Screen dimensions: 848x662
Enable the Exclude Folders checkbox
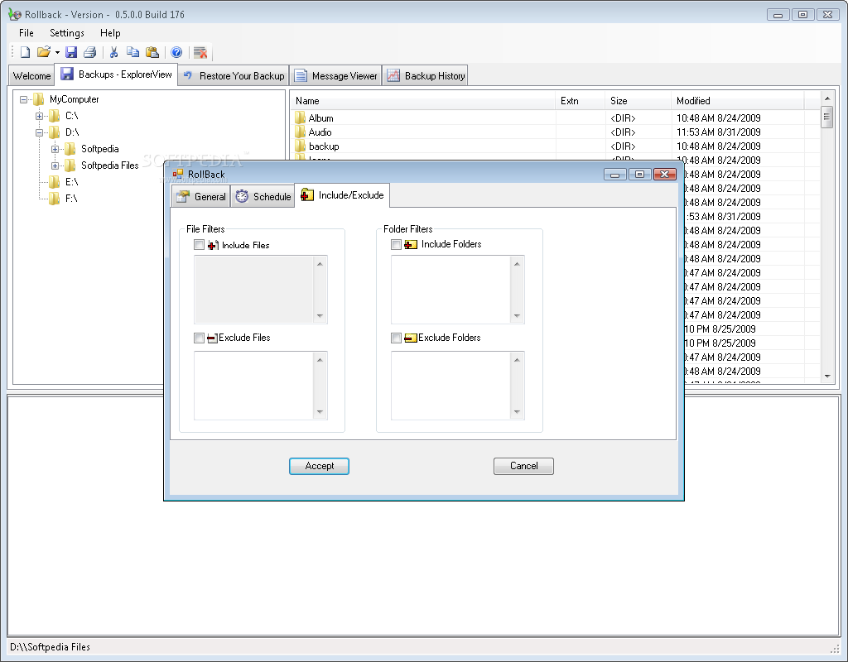(396, 338)
